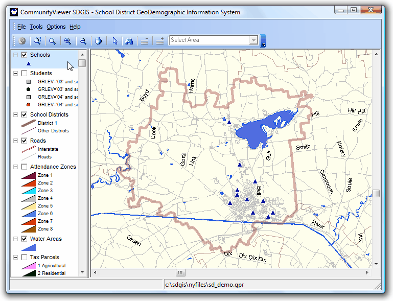Click the plain magnifier zoom tool
393x301 pixels.
tap(52, 41)
